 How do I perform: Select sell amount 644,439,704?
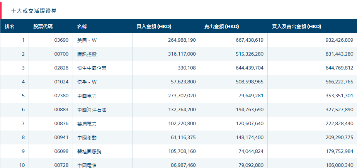[x=250, y=68]
